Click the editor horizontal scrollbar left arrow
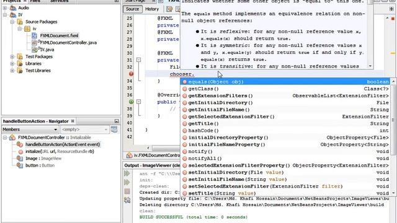This screenshot has height=223, width=397. 148,148
